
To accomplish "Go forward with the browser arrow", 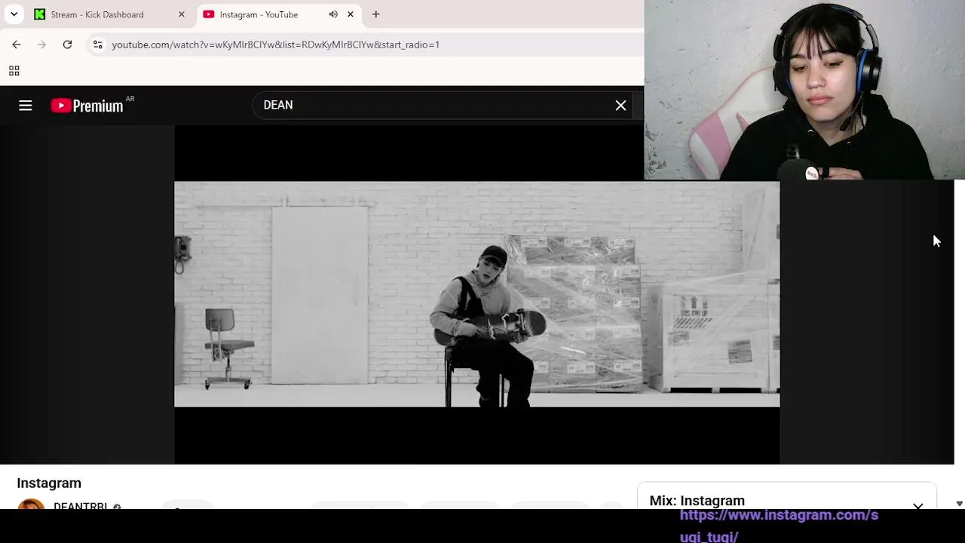I will coord(41,44).
